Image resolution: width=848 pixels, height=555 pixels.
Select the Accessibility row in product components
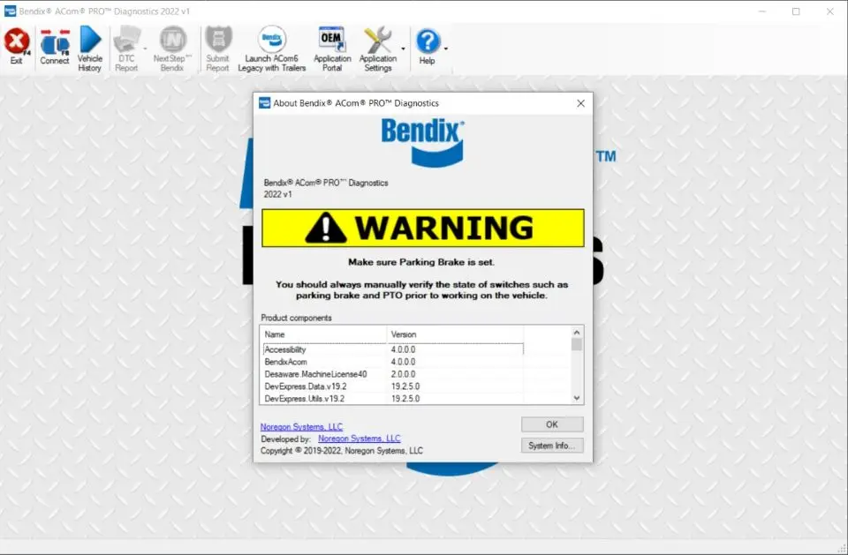tap(393, 349)
